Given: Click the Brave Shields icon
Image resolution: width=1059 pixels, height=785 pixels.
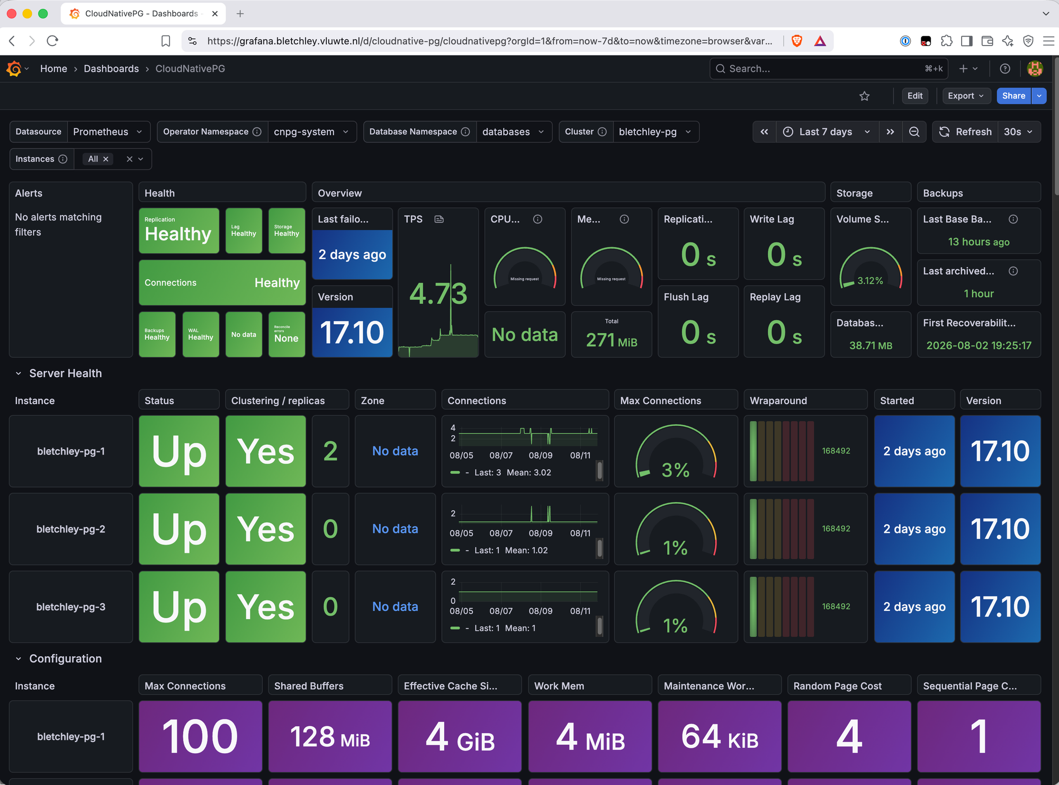Looking at the screenshot, I should click(797, 41).
